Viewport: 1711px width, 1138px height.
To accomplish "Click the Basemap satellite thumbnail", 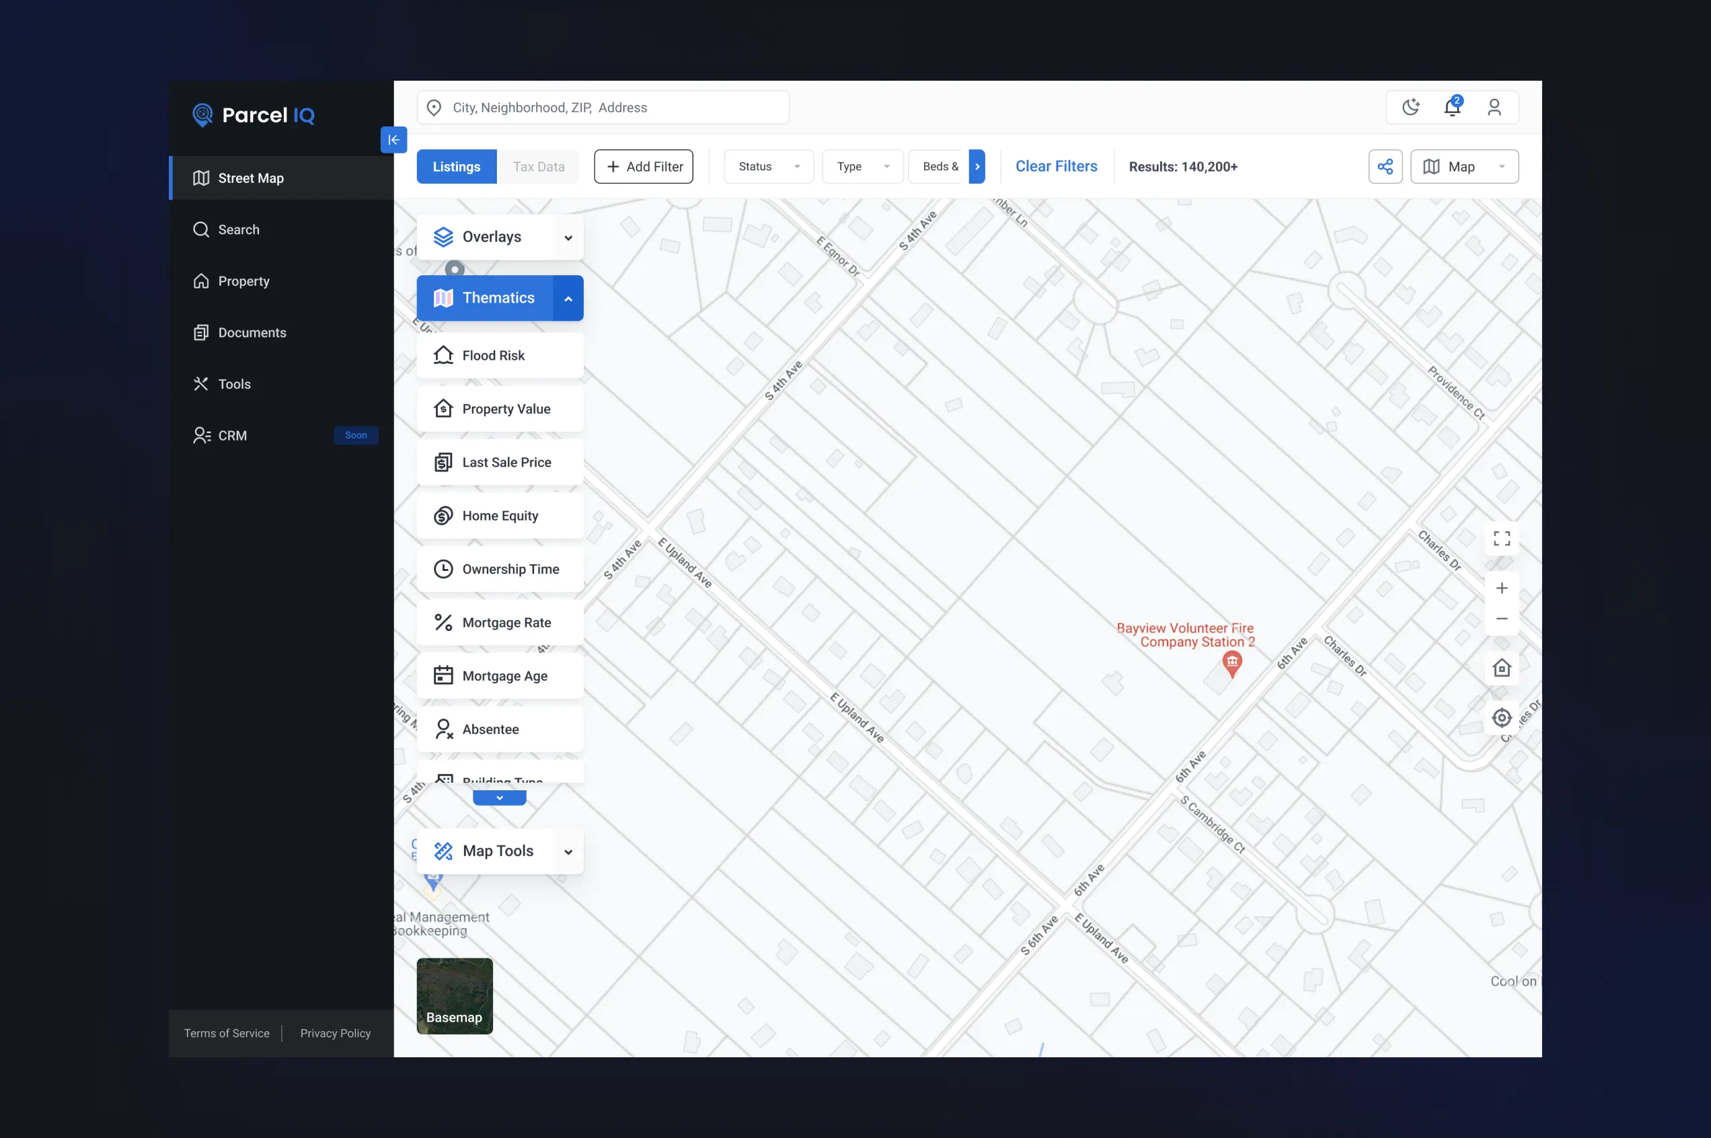I will coord(454,995).
